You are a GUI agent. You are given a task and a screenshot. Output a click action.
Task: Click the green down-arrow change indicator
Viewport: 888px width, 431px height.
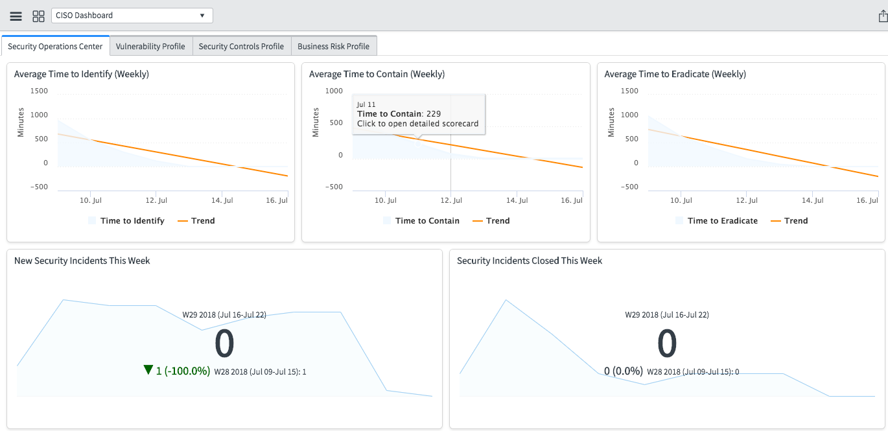coord(148,370)
